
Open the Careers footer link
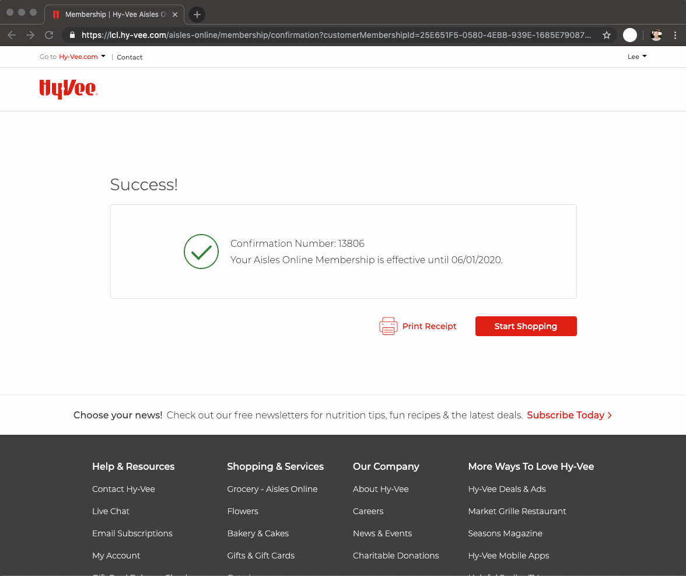tap(368, 511)
